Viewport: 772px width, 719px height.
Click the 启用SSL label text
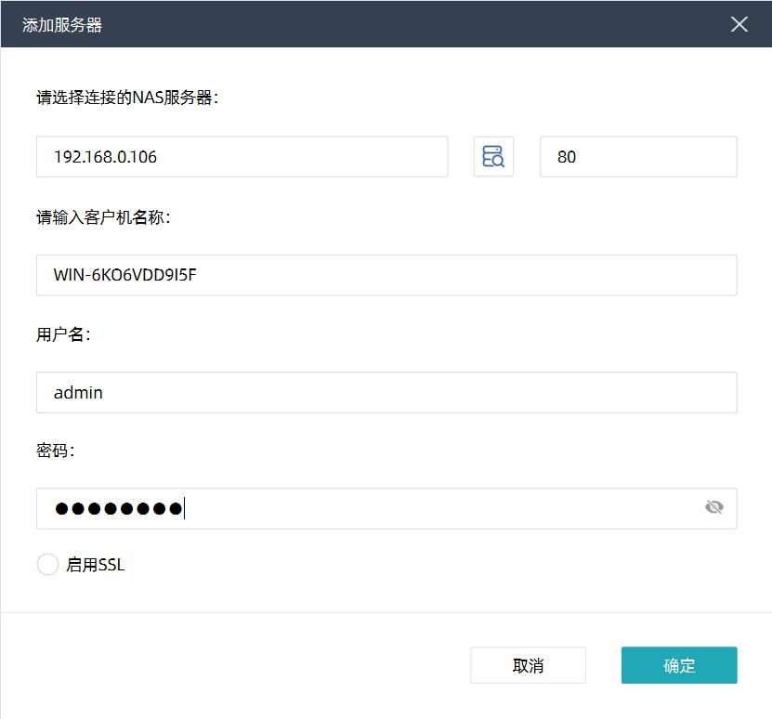(95, 565)
